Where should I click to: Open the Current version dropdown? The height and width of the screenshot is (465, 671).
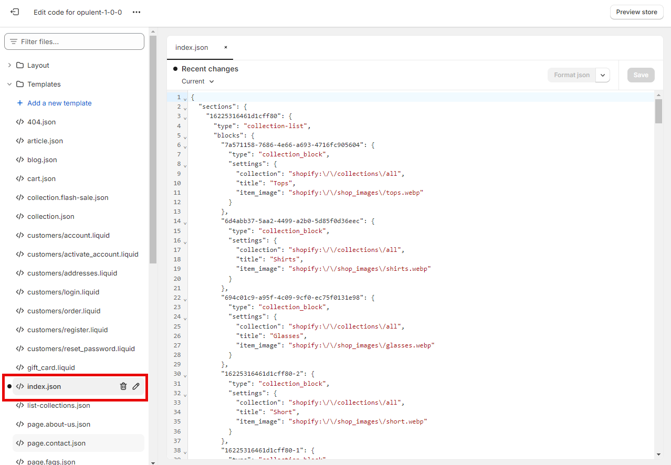[x=198, y=81]
